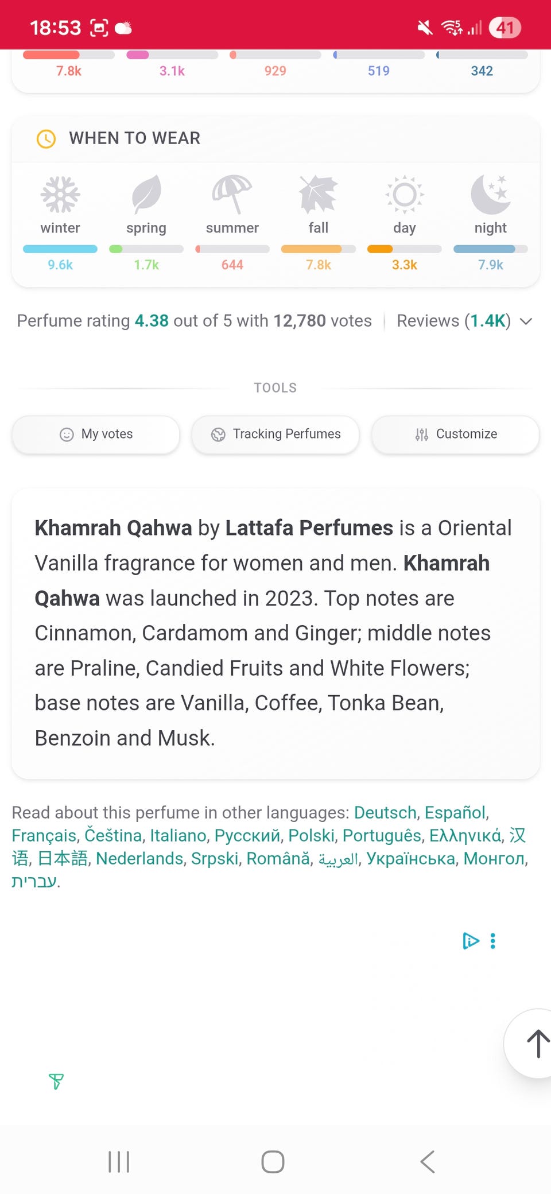Screen dimensions: 551x1194
Task: Open Tracking Perfumes tool
Action: tap(275, 435)
